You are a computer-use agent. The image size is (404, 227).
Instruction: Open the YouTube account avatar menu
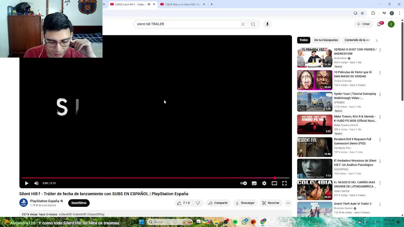coord(391,24)
